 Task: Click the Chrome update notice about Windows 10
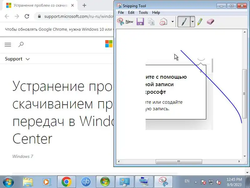58,29
